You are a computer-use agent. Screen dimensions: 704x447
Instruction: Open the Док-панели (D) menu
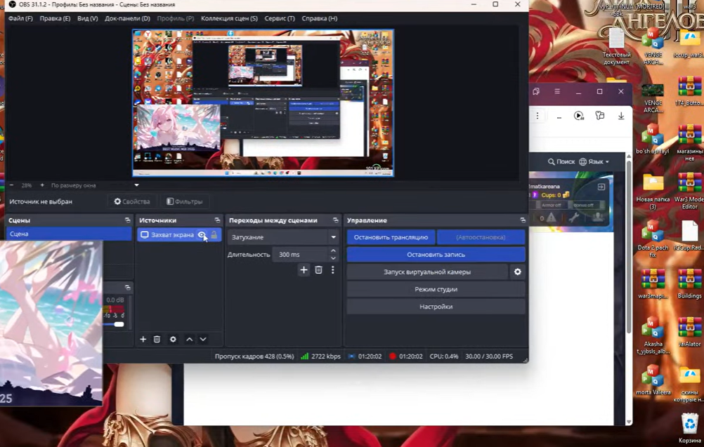tap(127, 18)
